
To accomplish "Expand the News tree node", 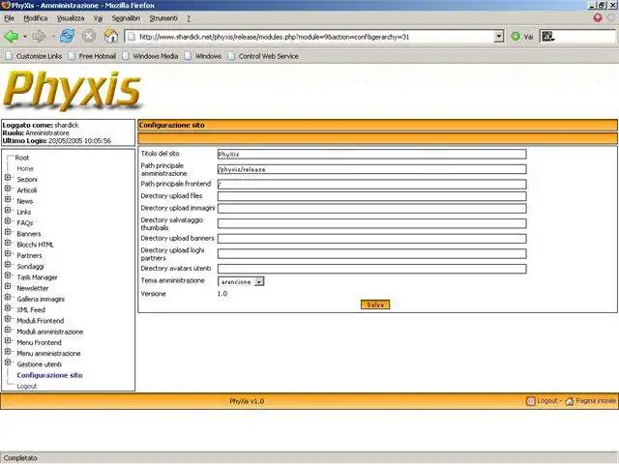I will 8,200.
